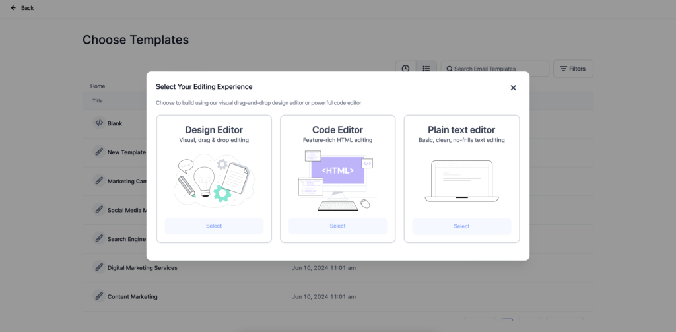The image size is (676, 332).
Task: Click the Social Media template pencil icon
Action: (99, 210)
